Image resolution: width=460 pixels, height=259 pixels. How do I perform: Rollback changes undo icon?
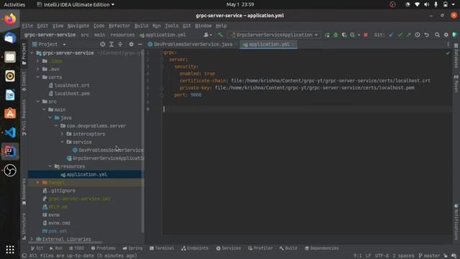pyautogui.click(x=426, y=35)
